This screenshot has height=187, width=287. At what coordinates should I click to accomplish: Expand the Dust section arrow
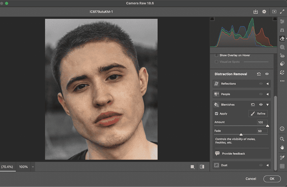click(267, 165)
